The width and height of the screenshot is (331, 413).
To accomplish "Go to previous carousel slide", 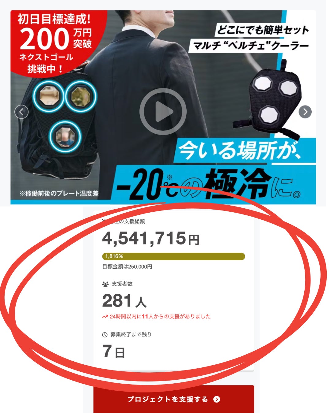I will tap(21, 112).
